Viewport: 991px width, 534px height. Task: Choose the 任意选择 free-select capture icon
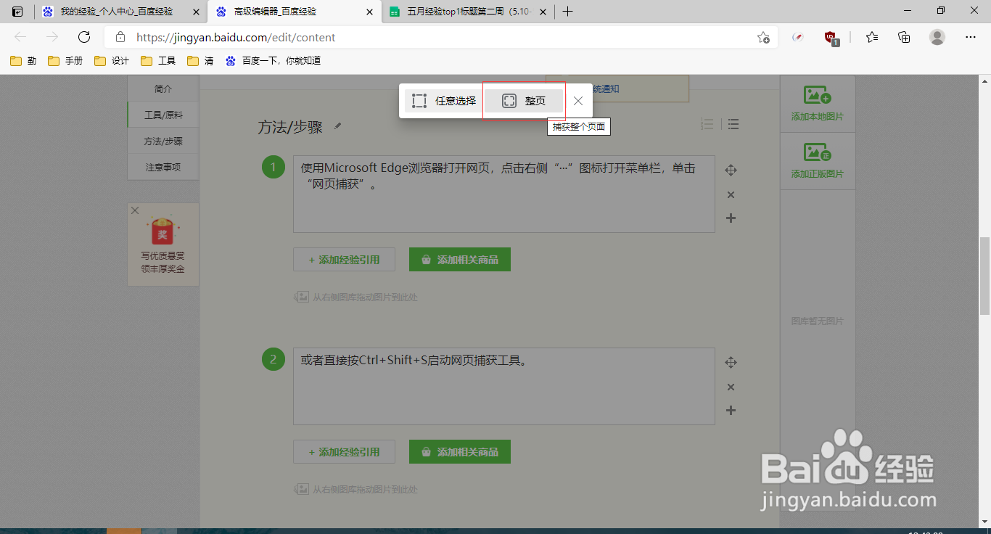[x=419, y=100]
